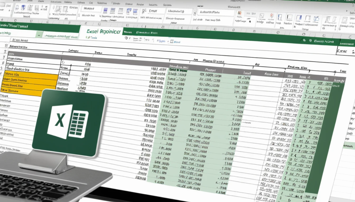Click the large green heading above the spreadsheet

pos(103,31)
